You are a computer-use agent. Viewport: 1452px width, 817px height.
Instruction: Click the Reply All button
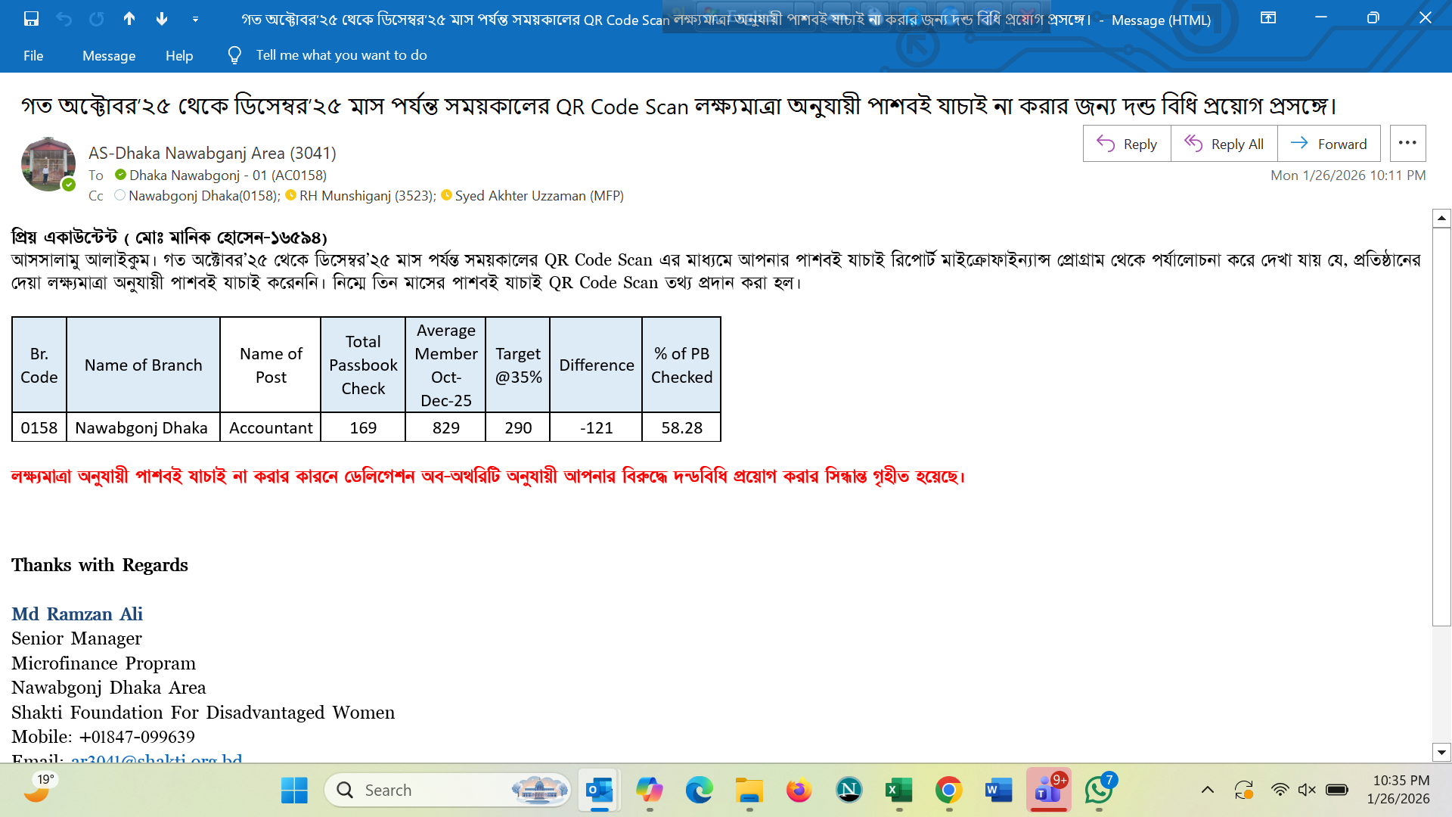[1224, 144]
